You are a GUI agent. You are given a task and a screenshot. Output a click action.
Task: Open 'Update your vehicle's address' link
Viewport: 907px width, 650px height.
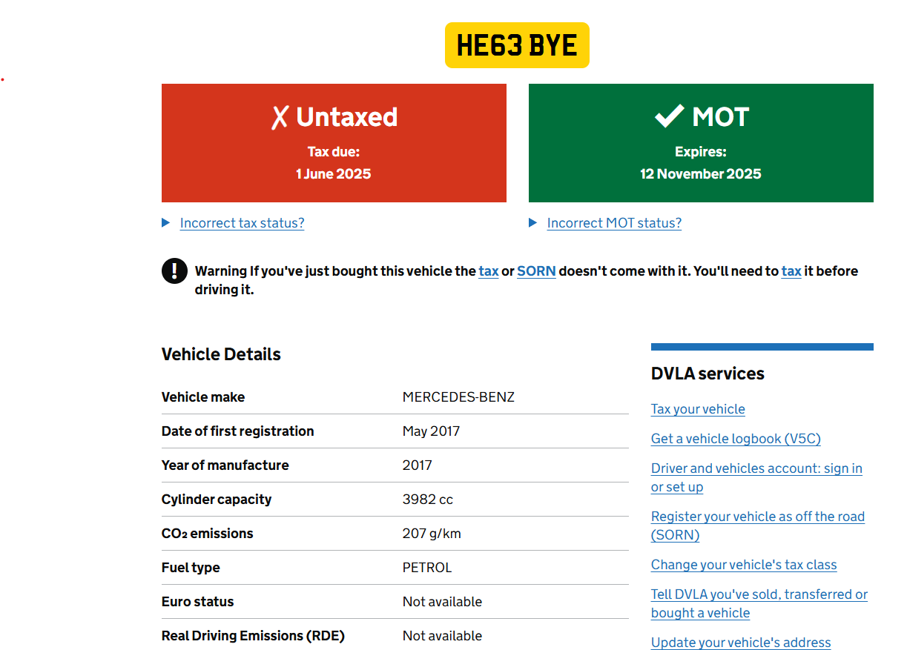coord(741,643)
